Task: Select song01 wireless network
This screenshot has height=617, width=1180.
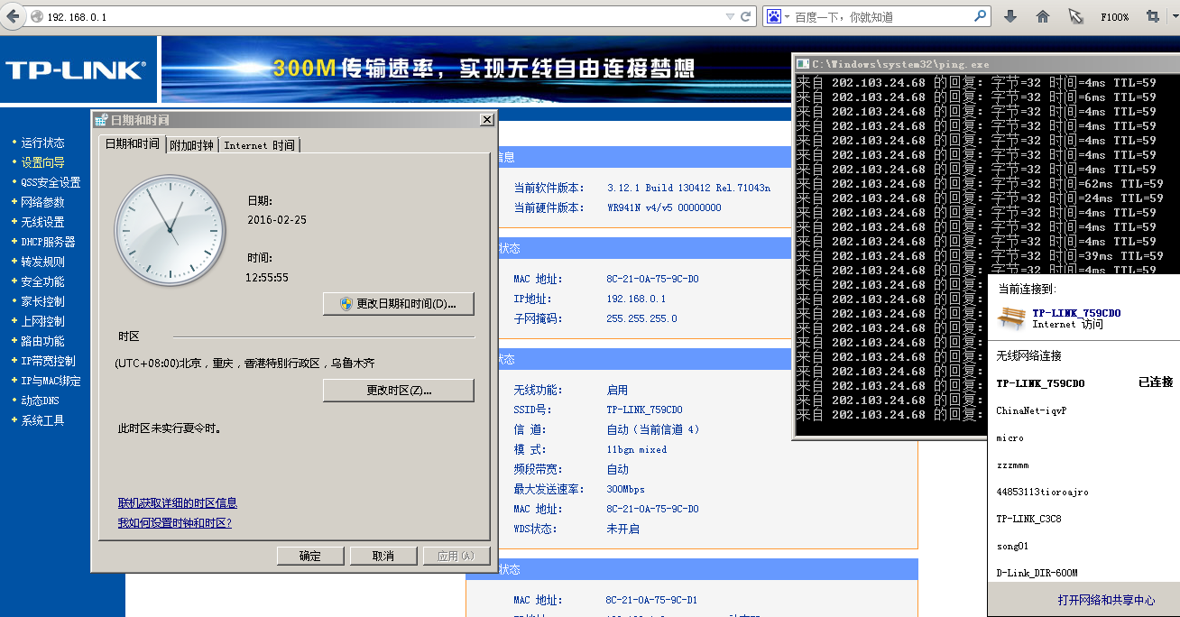Action: coord(1084,546)
